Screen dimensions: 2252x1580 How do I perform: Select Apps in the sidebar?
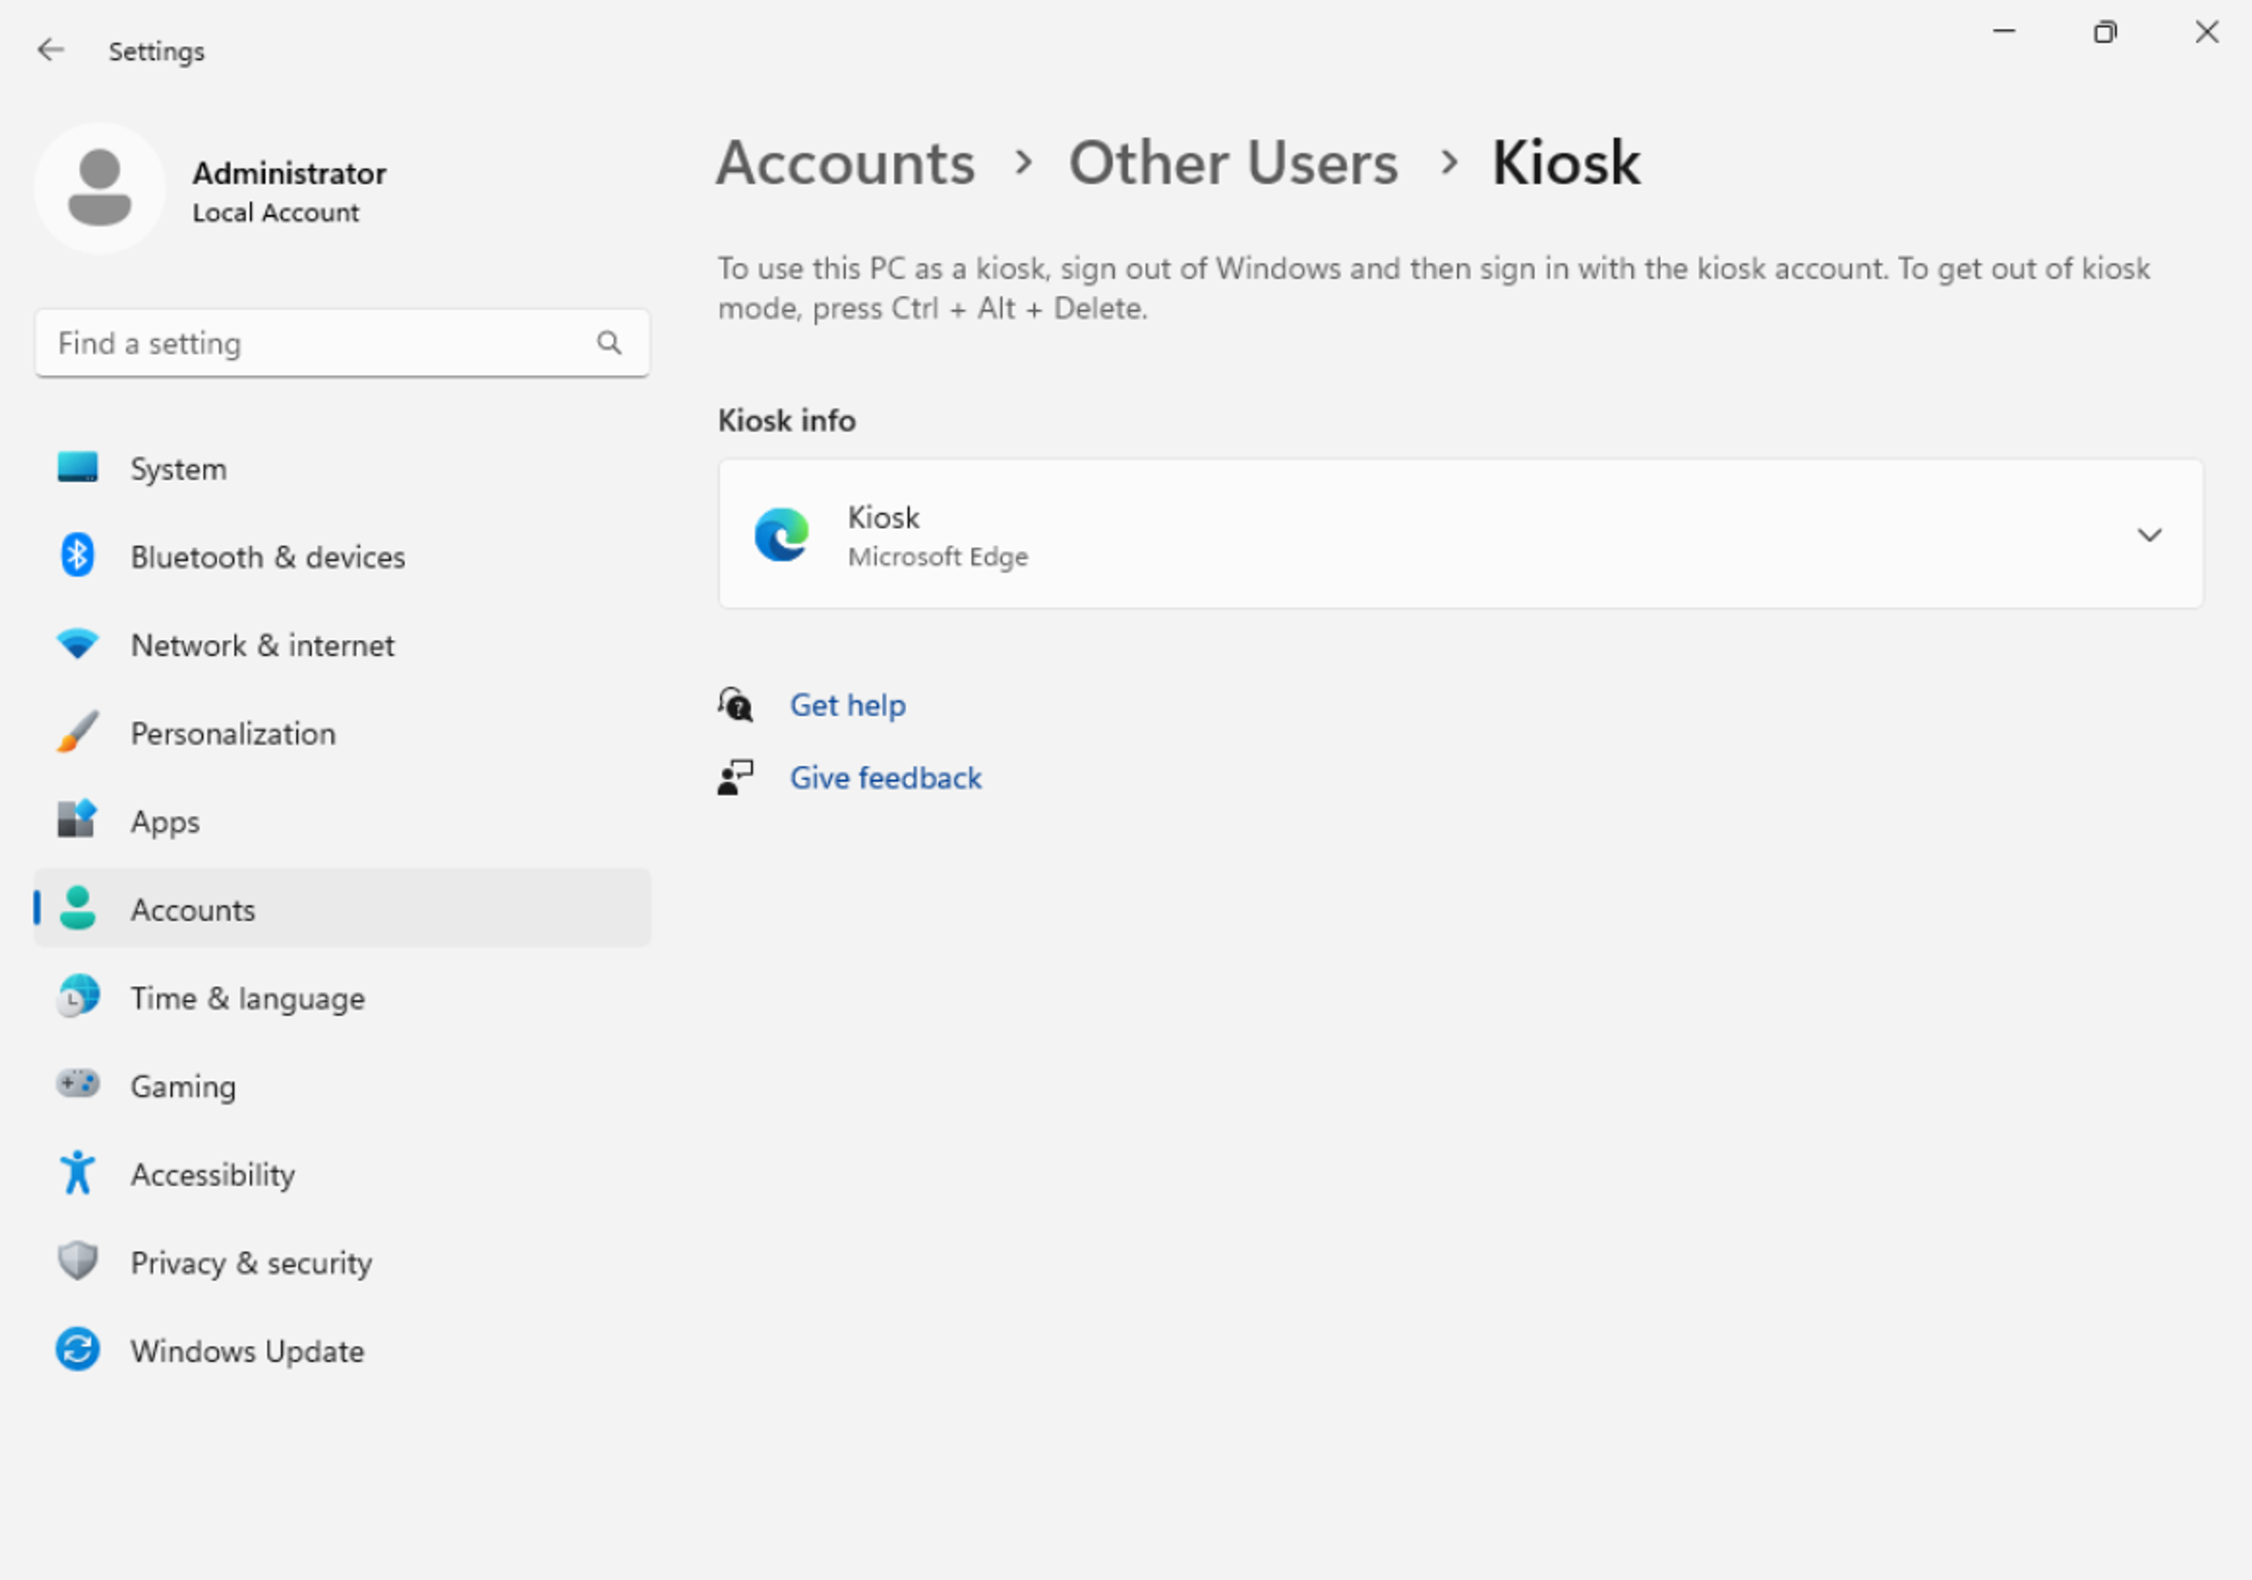tap(342, 821)
